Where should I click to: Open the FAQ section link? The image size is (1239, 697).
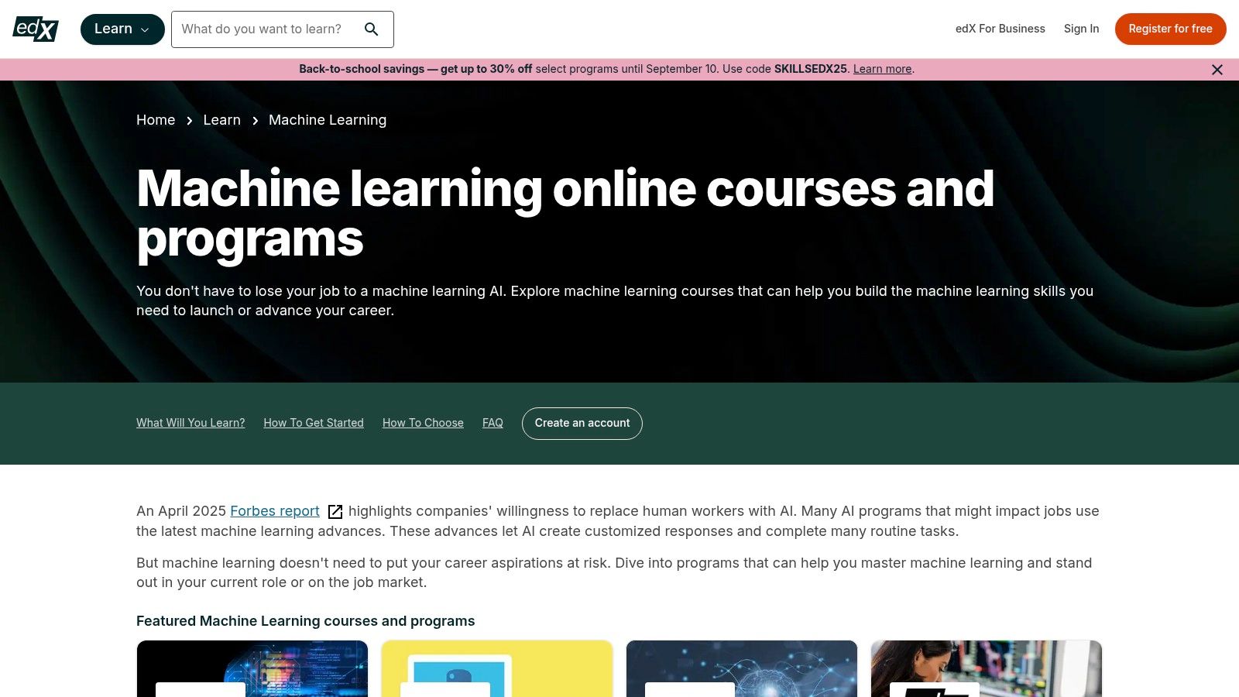493,423
